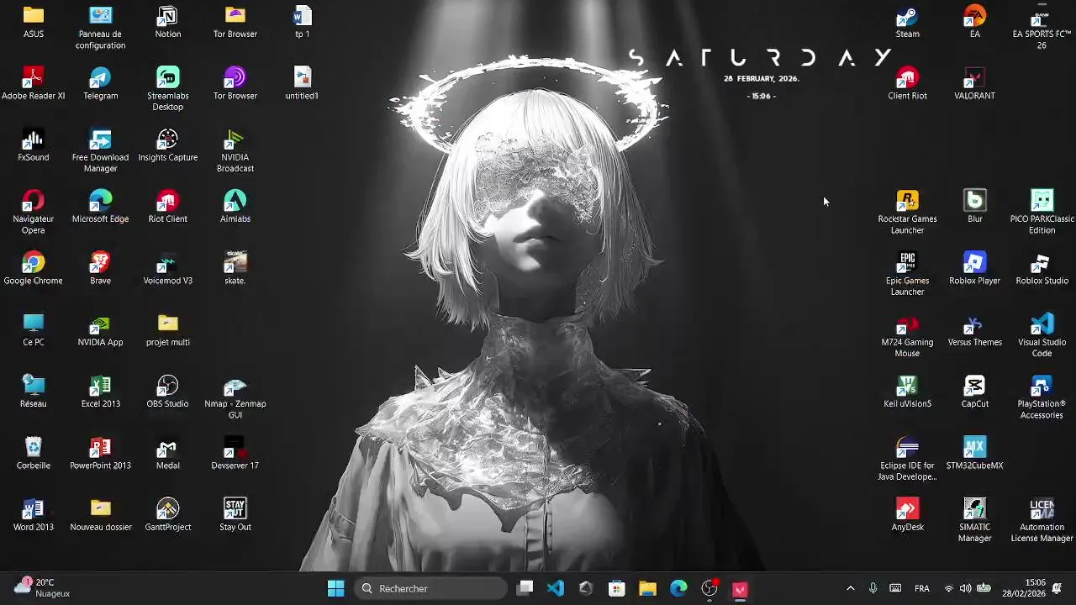The image size is (1076, 605).
Task: Launch Devserver 17 shortcut
Action: [235, 453]
